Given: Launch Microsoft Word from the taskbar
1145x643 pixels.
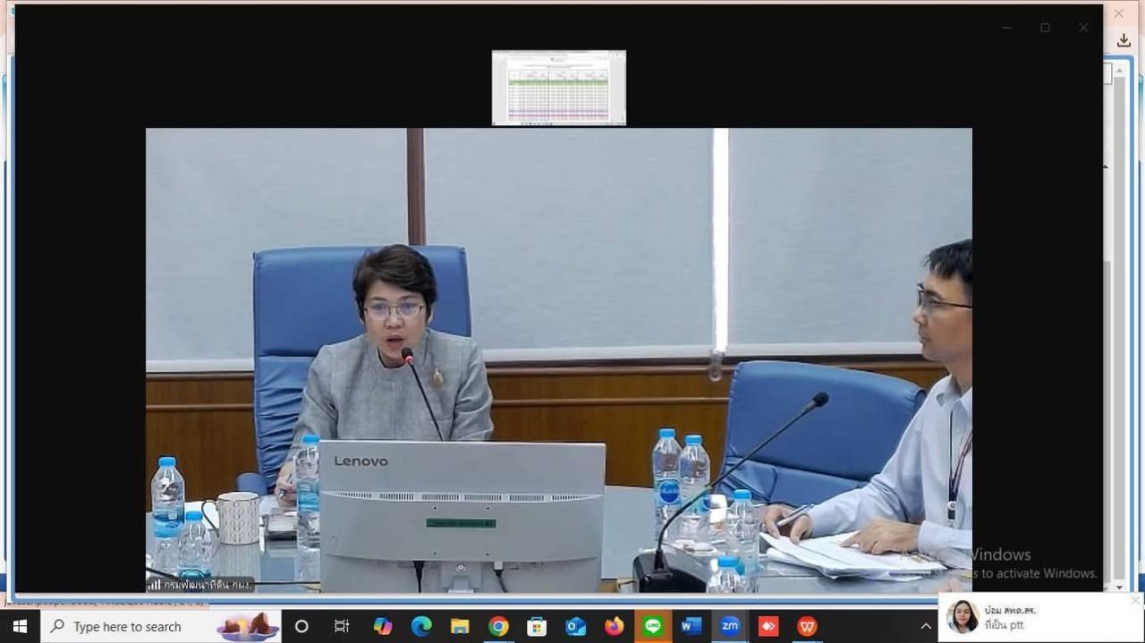Looking at the screenshot, I should (x=691, y=627).
